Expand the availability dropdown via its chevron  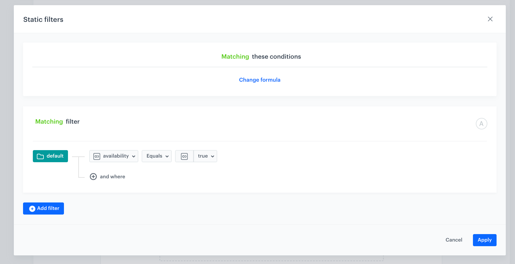[x=134, y=156]
